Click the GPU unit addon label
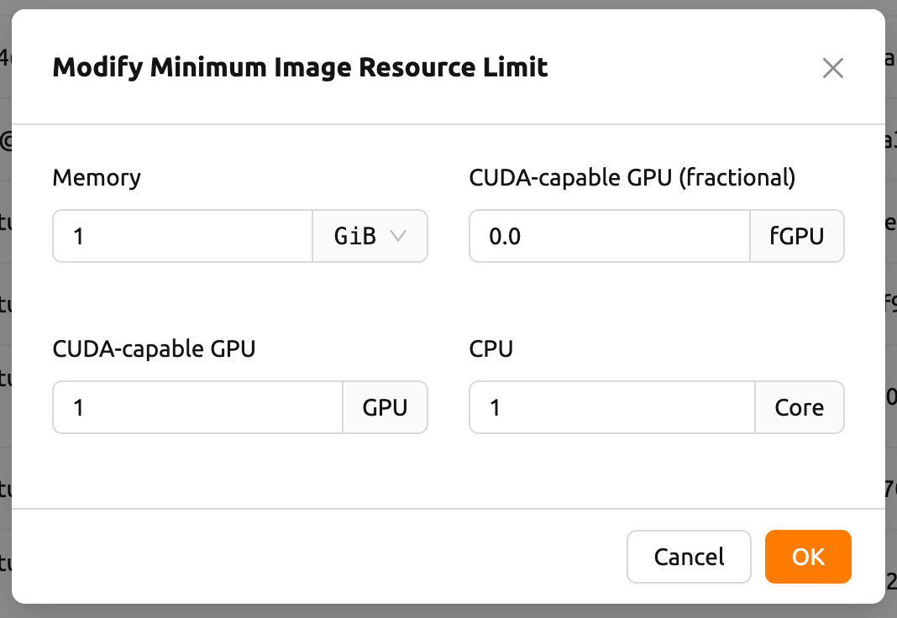 385,408
